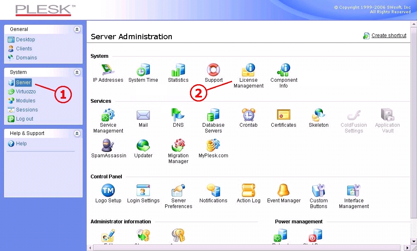417x251 pixels.
Task: Click the Database Servers icon
Action: pyautogui.click(x=213, y=114)
